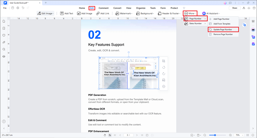The width and height of the screenshot is (257, 138).
Task: Open the 75% zoom level dropdown
Action: pos(239,135)
